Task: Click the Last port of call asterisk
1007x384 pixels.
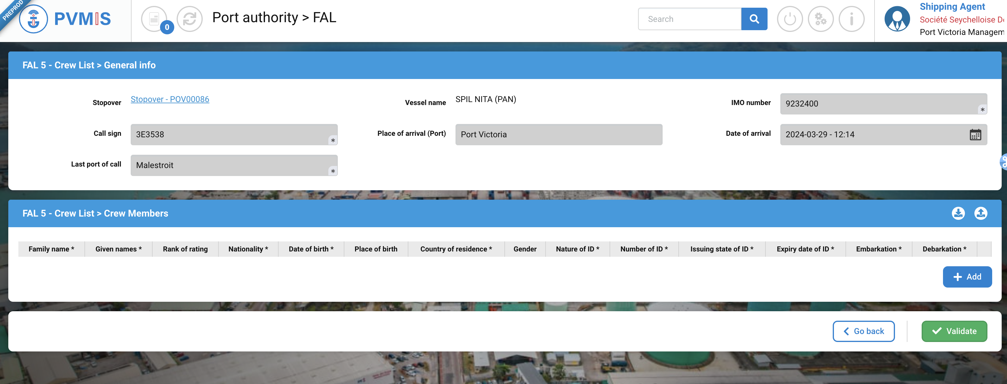Action: point(333,171)
